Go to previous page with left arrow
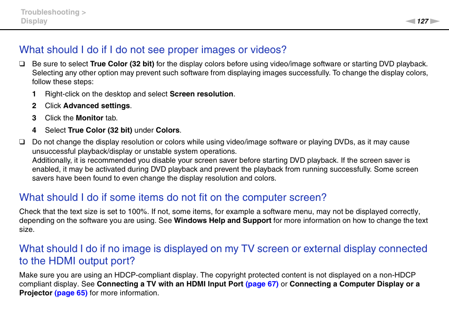The height and width of the screenshot is (317, 449). pyautogui.click(x=410, y=21)
